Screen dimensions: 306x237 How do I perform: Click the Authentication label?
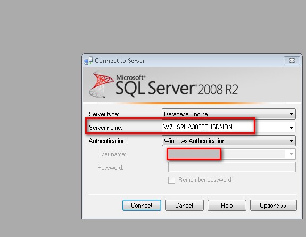107,141
